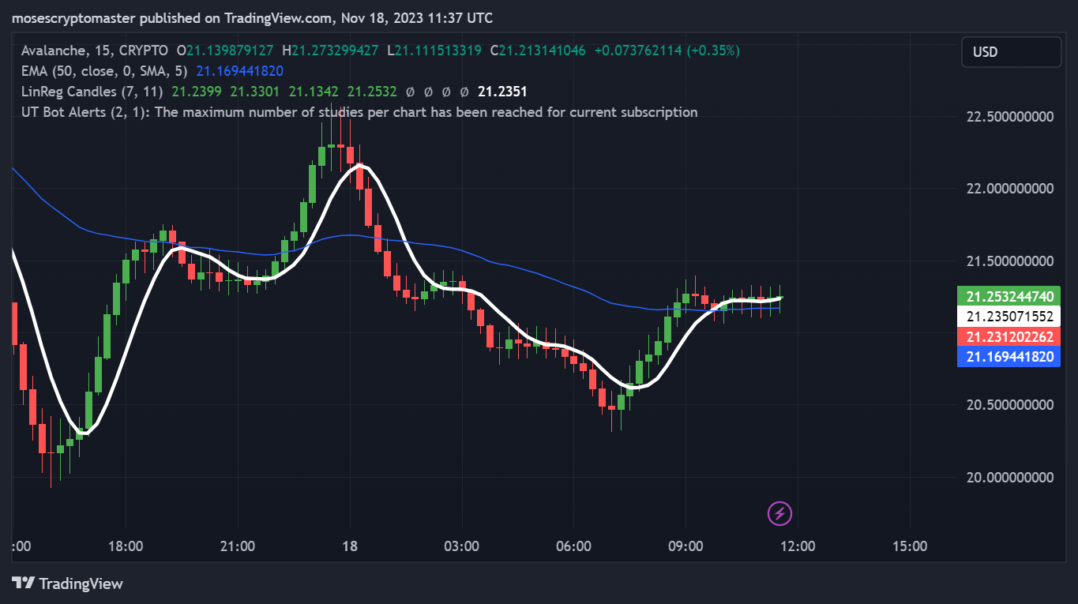Open the USD currency selector

click(1011, 52)
